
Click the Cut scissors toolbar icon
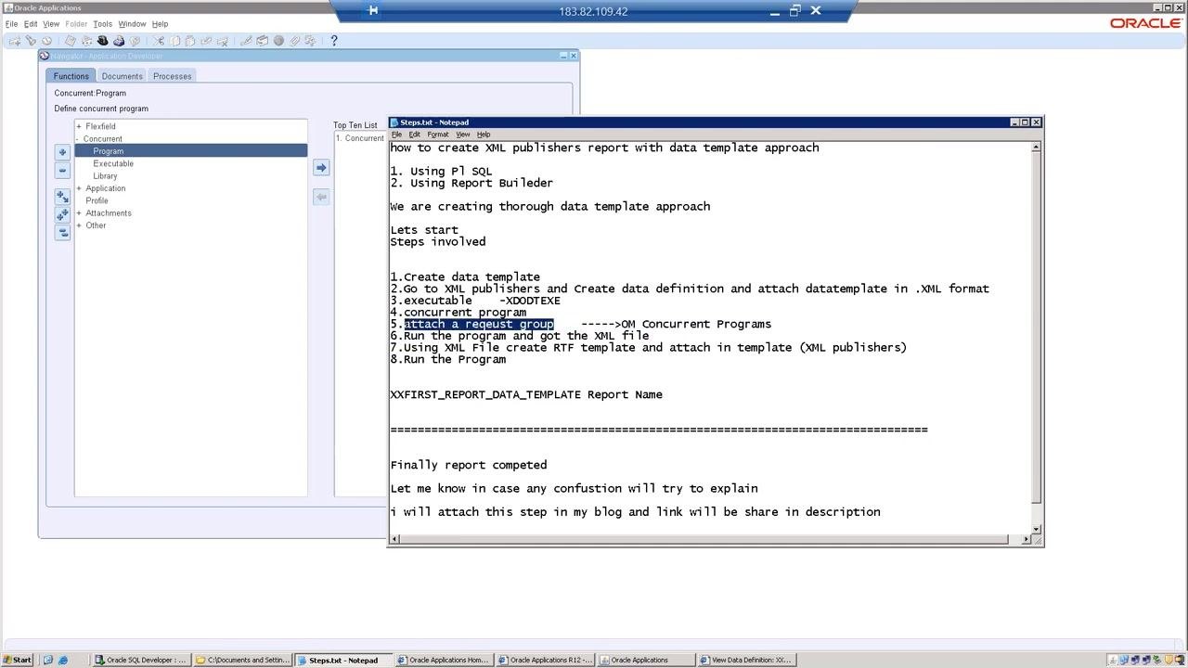pos(159,41)
